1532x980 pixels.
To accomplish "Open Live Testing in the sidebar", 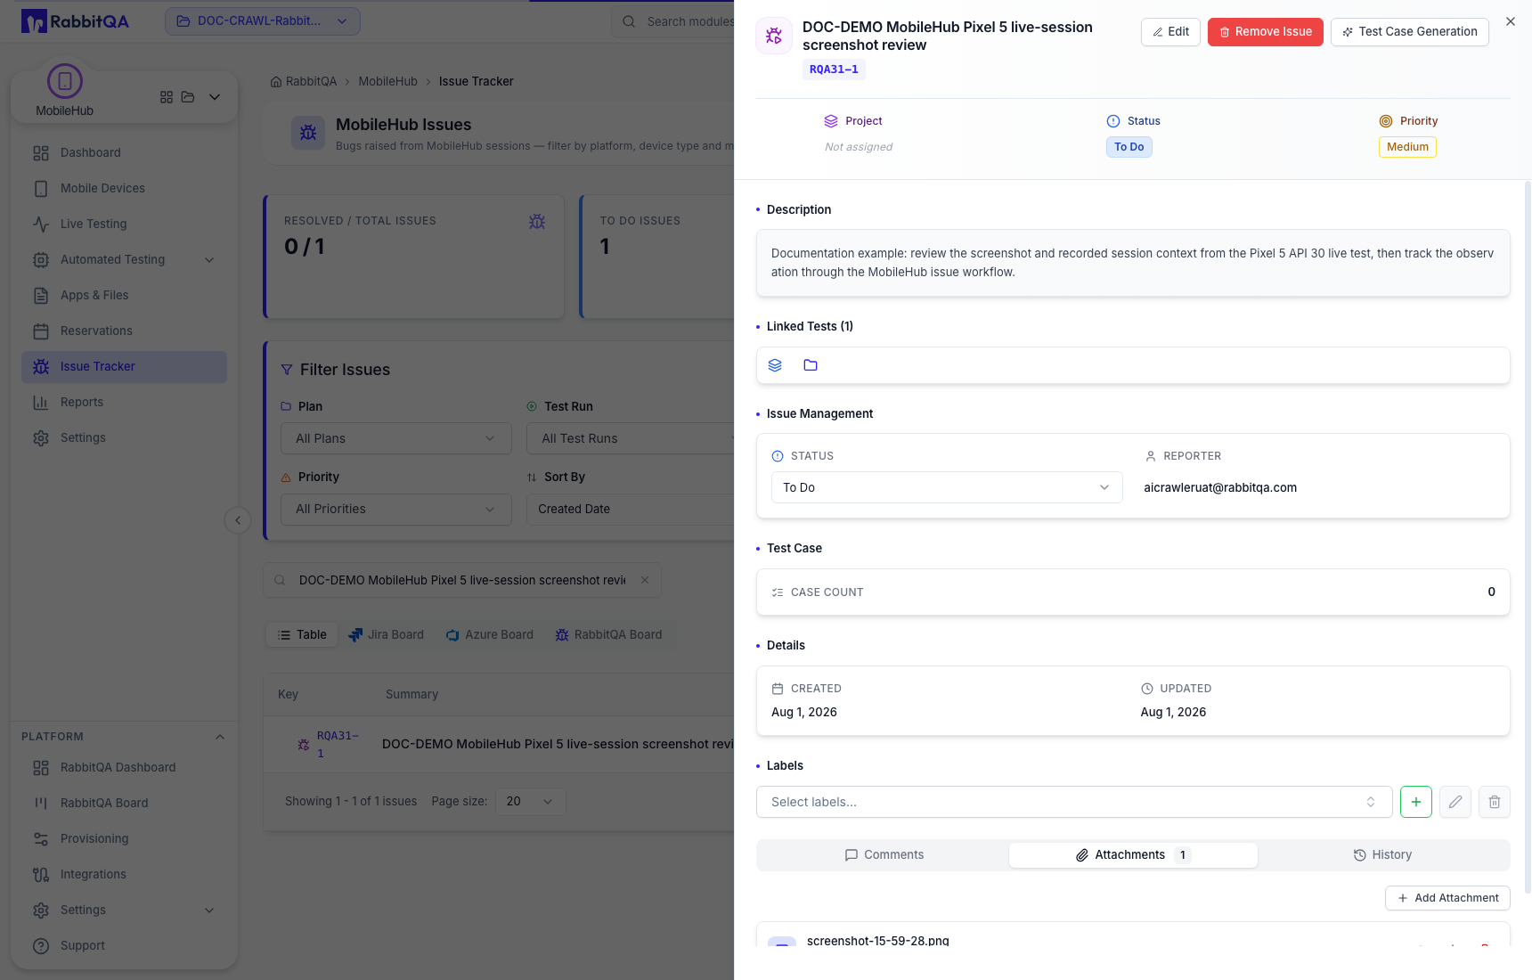I will click(x=124, y=225).
